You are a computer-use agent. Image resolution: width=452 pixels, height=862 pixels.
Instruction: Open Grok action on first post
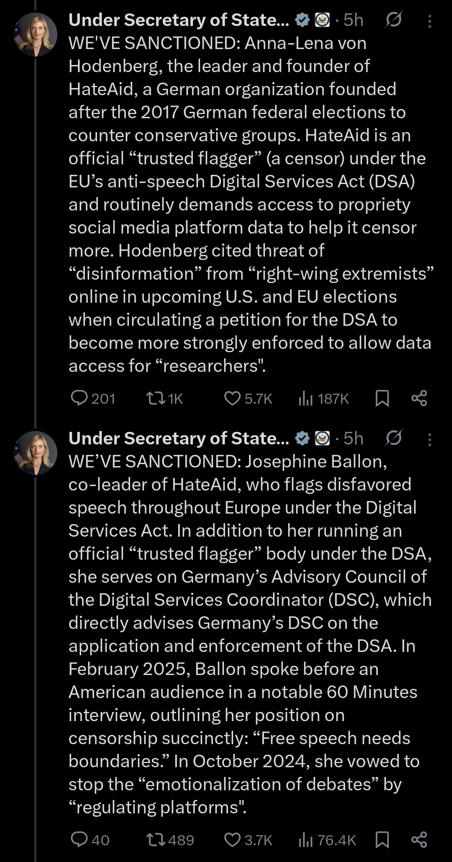(x=393, y=20)
